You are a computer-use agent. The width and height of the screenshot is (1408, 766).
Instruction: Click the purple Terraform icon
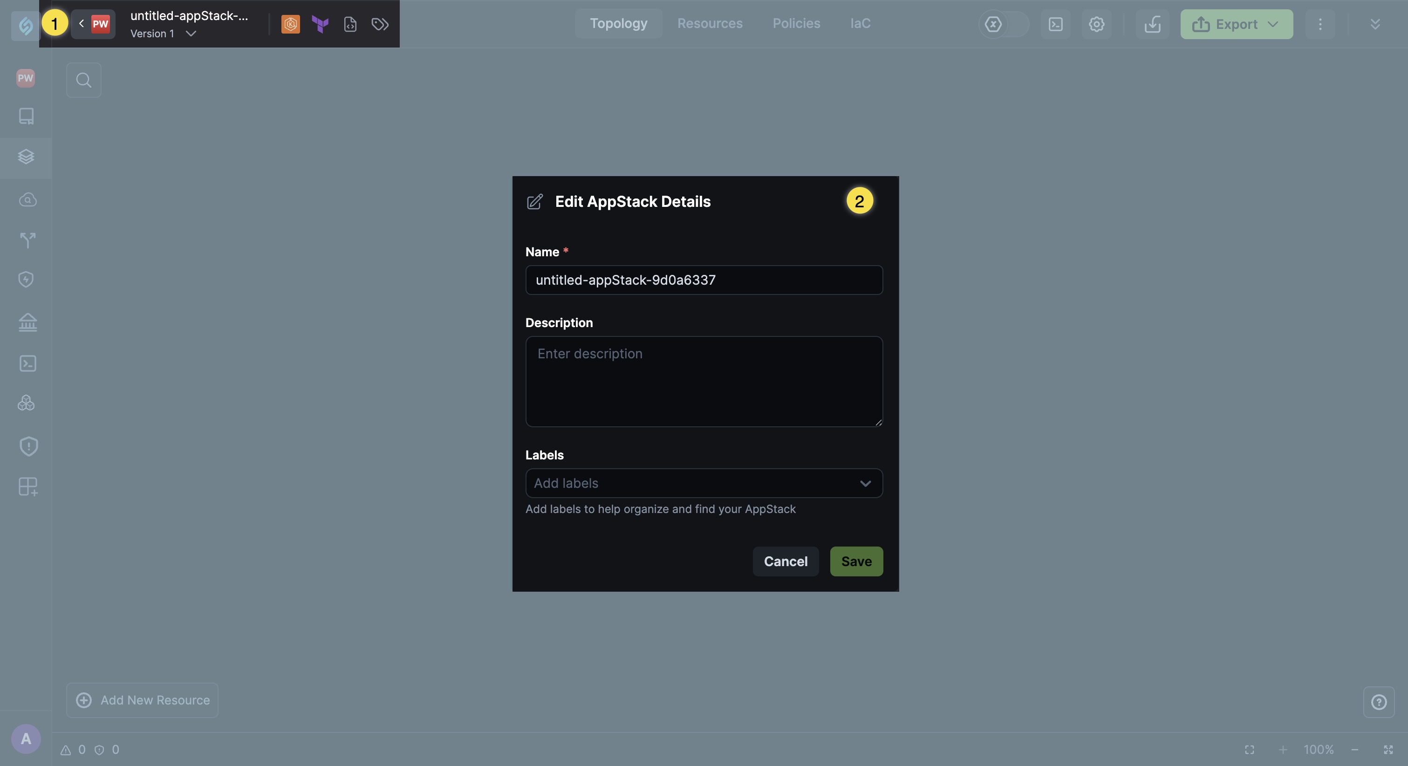[320, 24]
